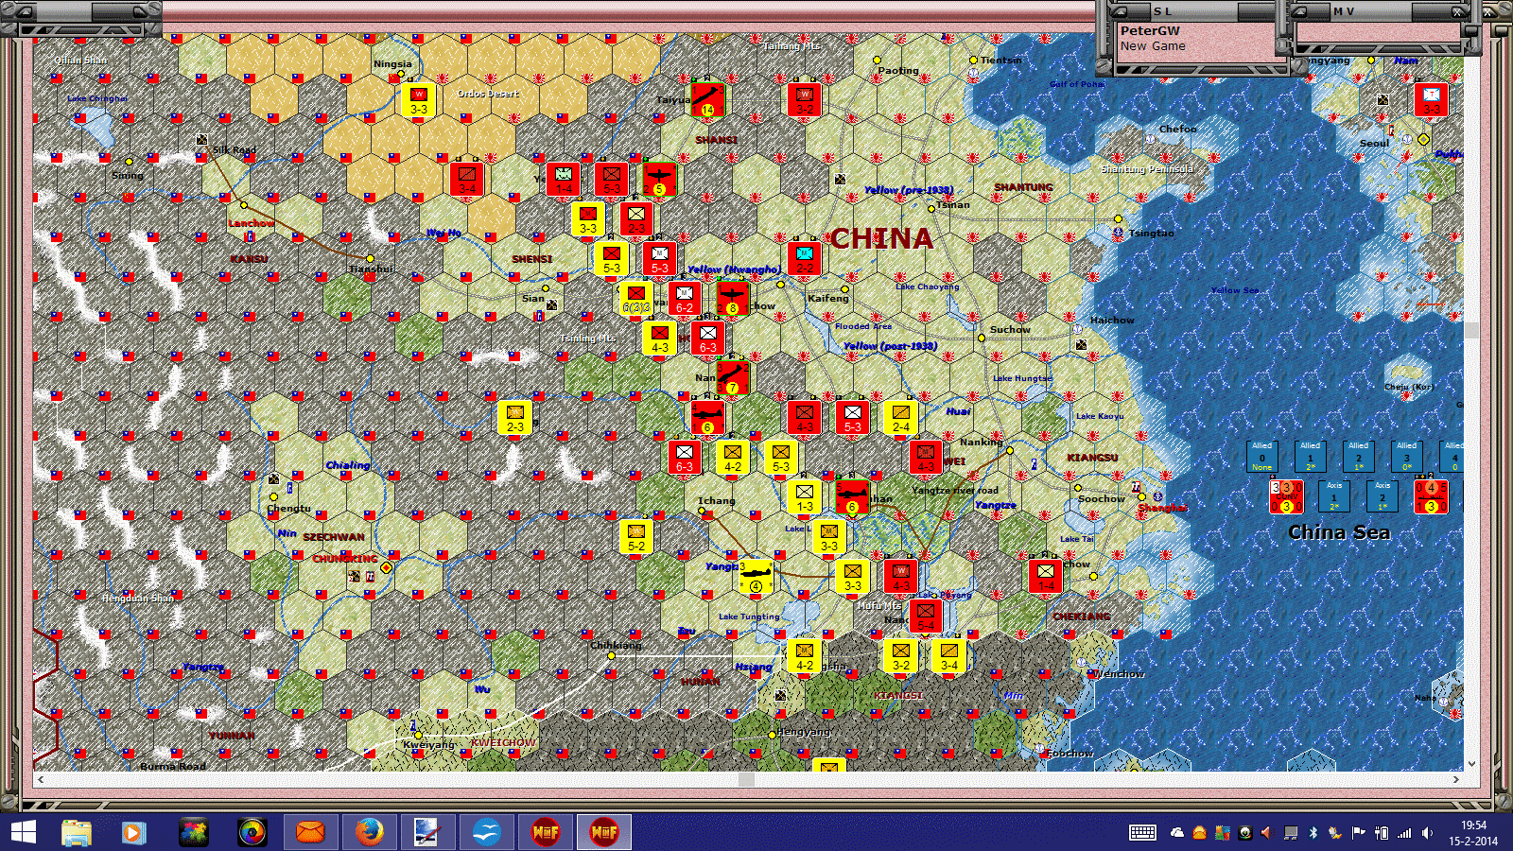Viewport: 1513px width, 851px height.
Task: Click the Allied 0 None sea box
Action: [x=1262, y=458]
